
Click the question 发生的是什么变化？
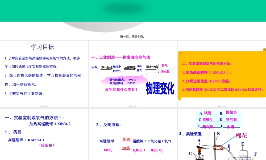[x=121, y=90]
